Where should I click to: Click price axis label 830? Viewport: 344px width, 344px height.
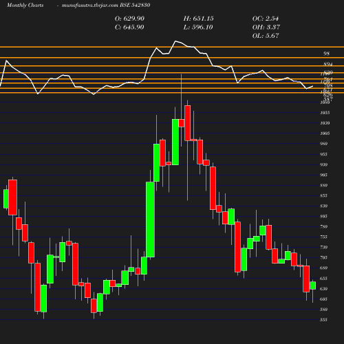pos(323,206)
